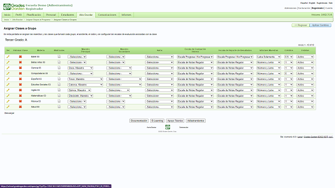Click the Matrículas document icon for Español 03

[59, 79]
